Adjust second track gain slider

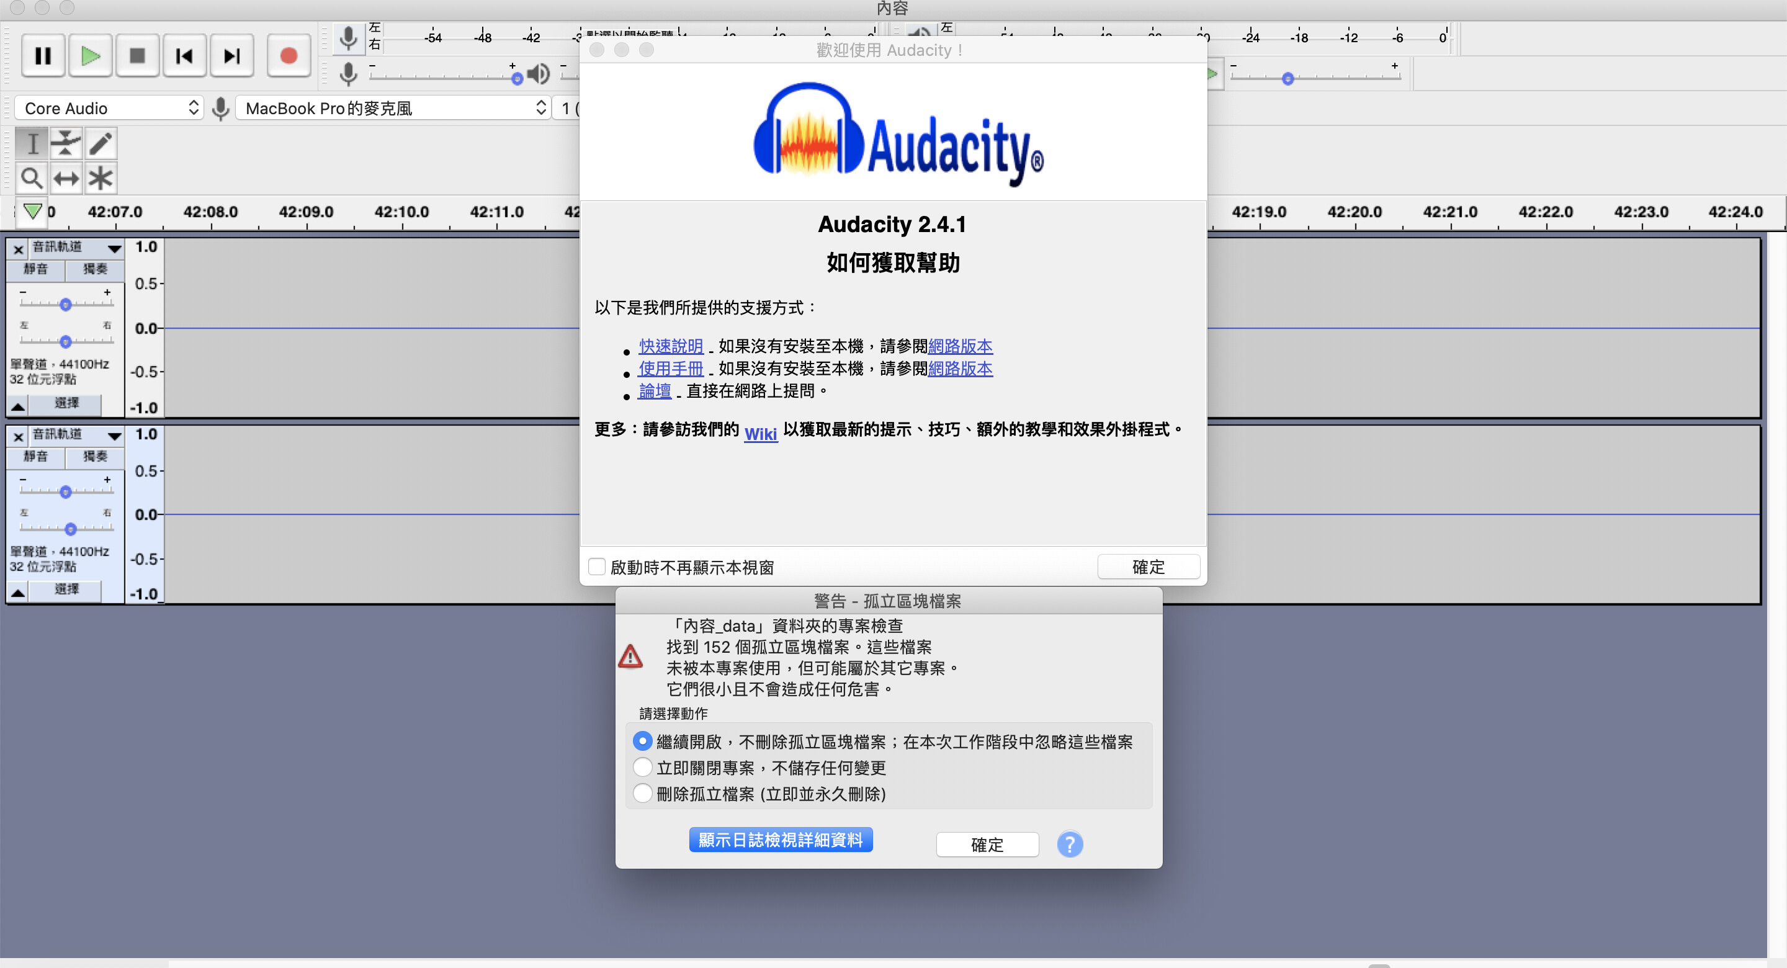pos(65,491)
